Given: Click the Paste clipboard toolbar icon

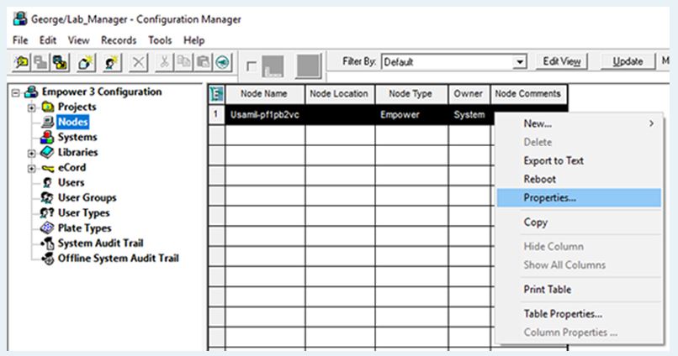Looking at the screenshot, I should click(202, 63).
